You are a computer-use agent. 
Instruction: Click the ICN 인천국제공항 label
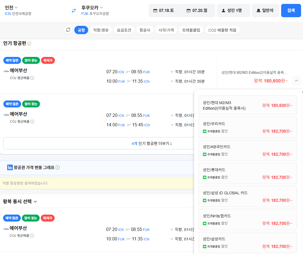(x=18, y=14)
